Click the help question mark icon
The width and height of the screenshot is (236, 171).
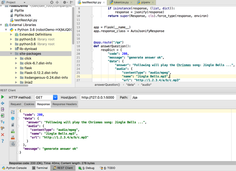(3, 141)
